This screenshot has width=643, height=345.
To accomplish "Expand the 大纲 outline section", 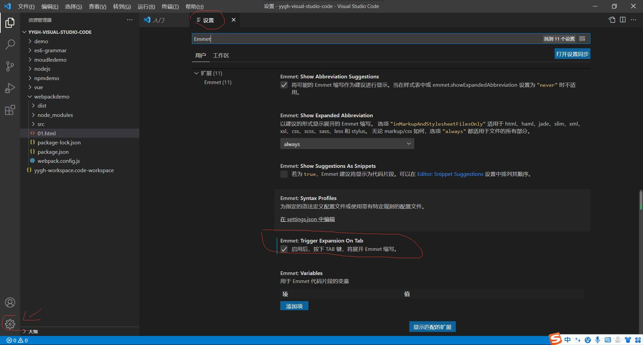I will 80,331.
